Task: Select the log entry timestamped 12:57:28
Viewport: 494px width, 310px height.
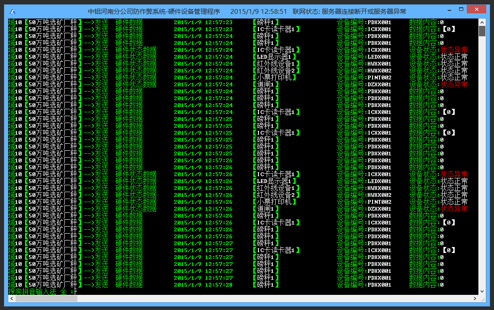Action: [x=203, y=285]
